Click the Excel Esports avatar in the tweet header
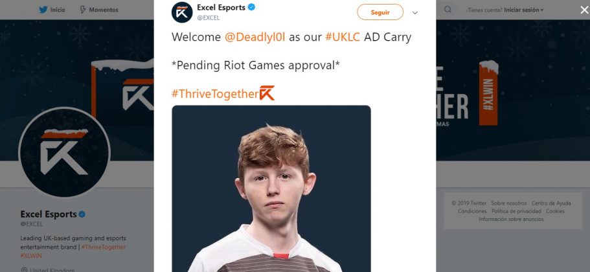Viewport: 590px width, 272px height. [182, 12]
